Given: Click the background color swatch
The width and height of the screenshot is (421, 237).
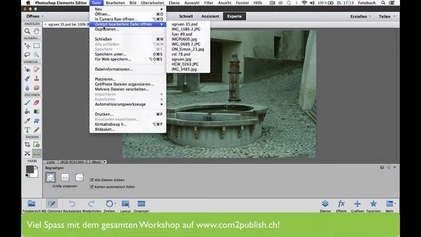Looking at the screenshot, I should [x=35, y=174].
